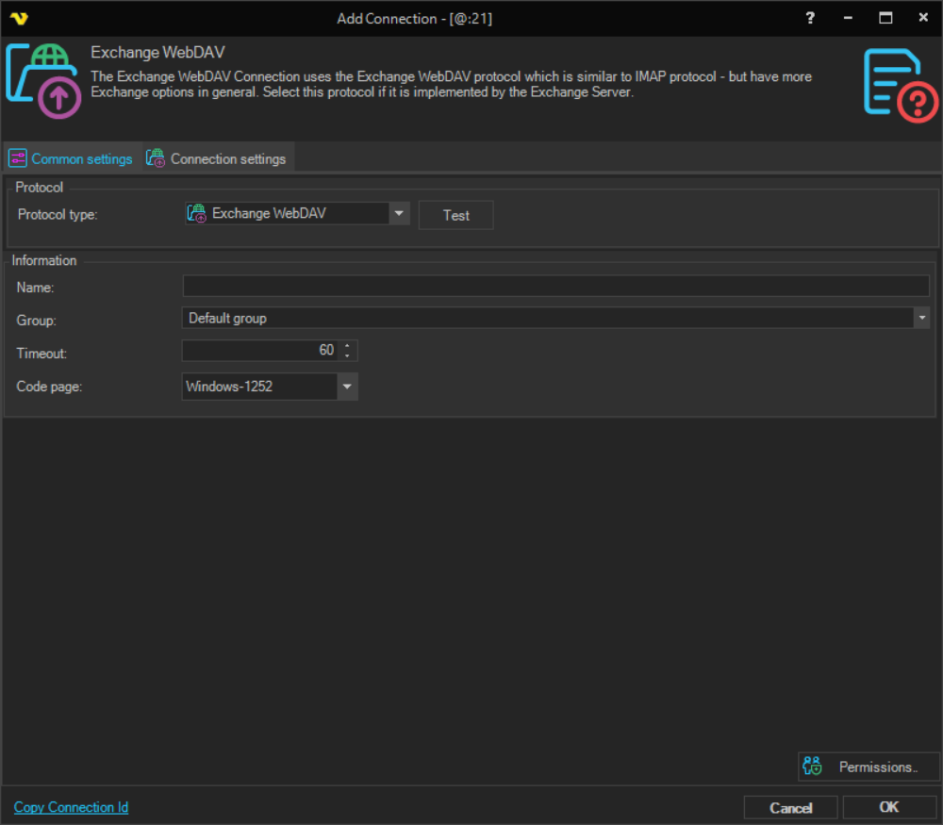Click the Copy Connection Id link
This screenshot has width=943, height=825.
pos(71,807)
